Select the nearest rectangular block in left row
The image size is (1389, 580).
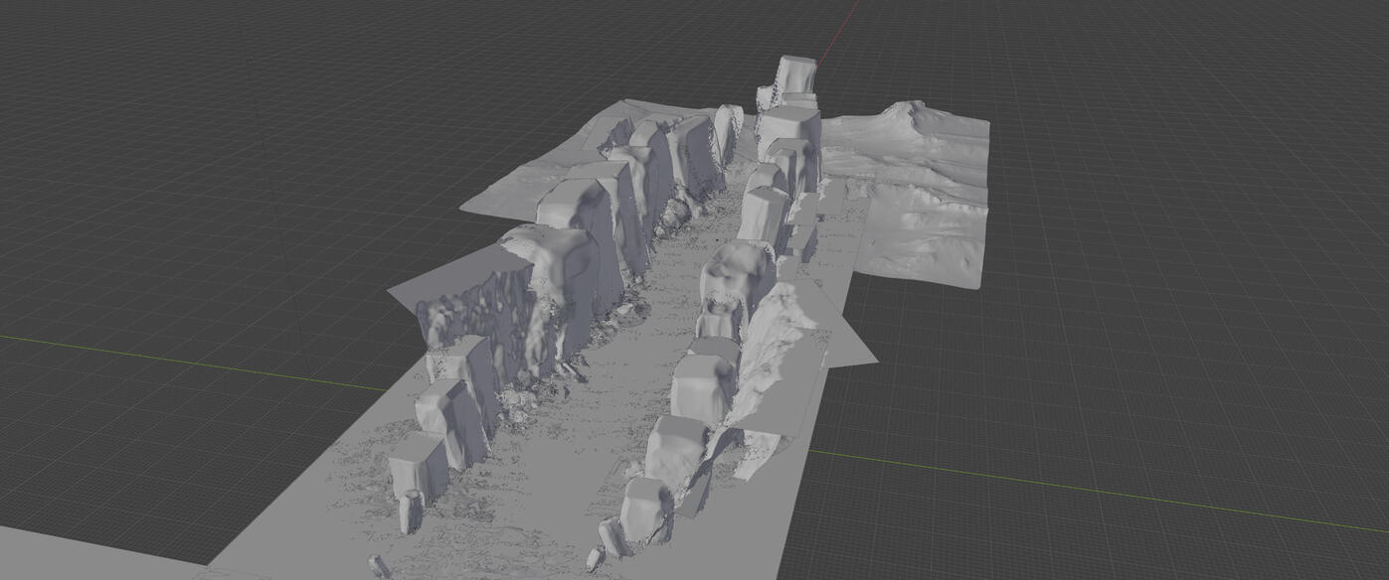[x=420, y=465]
